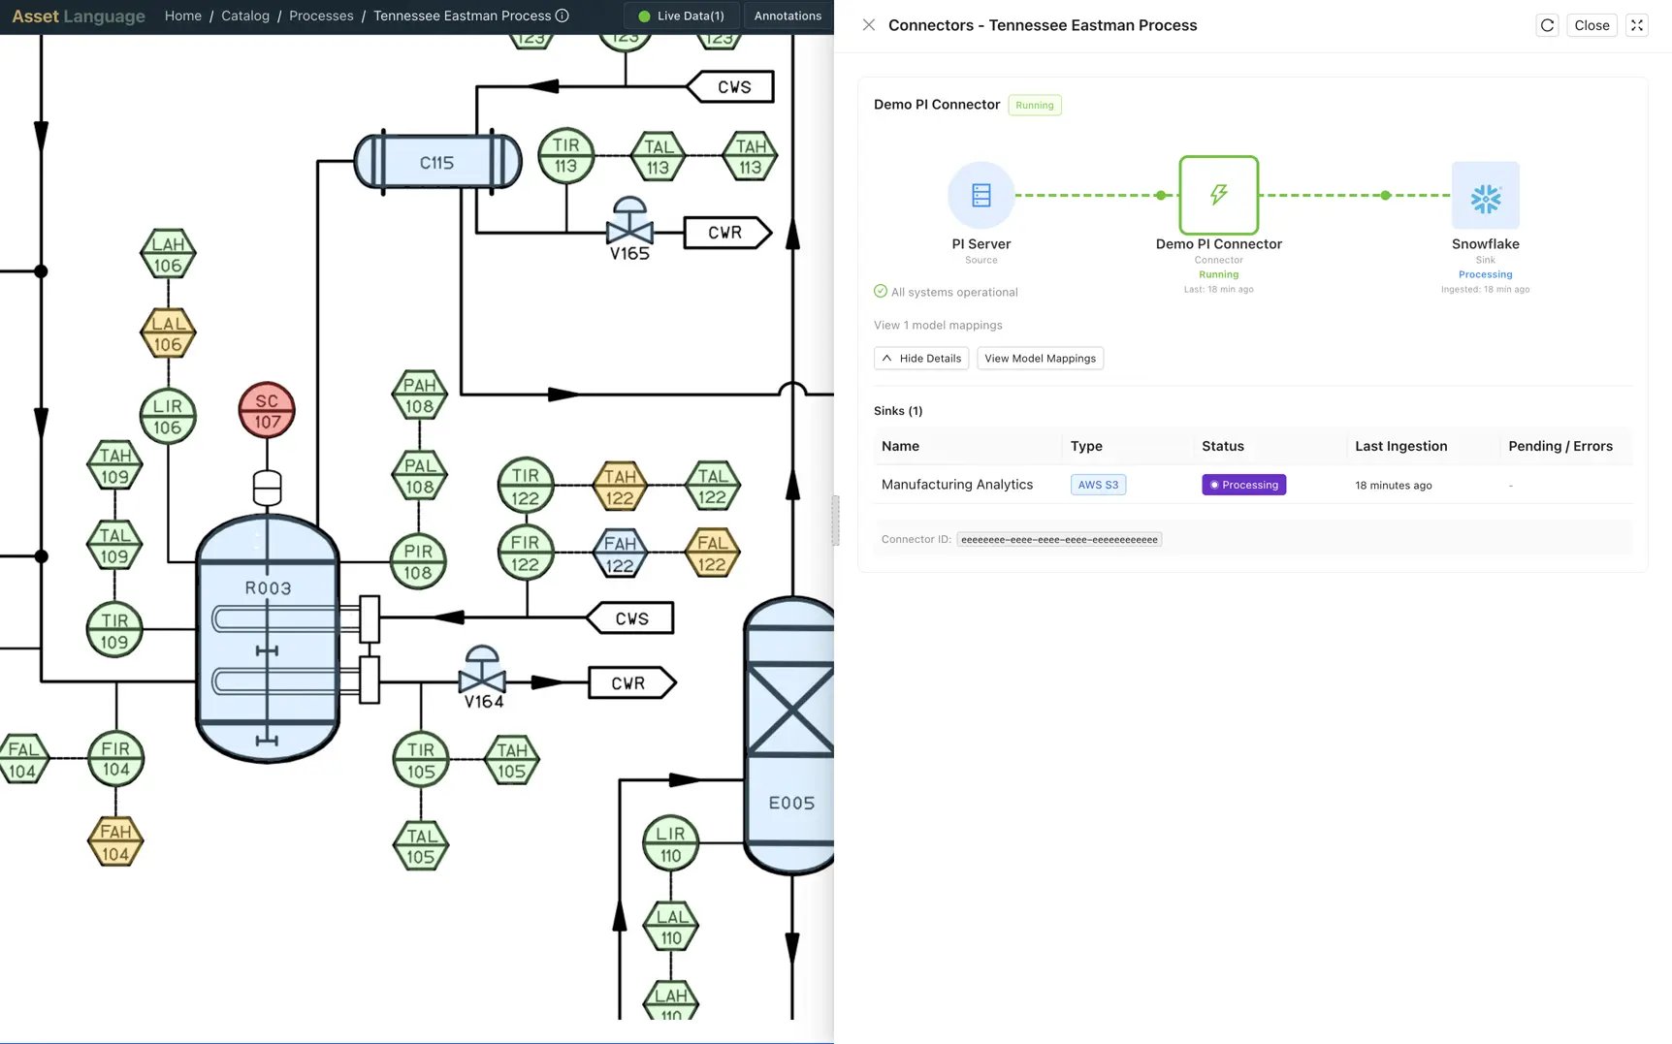Viewport: 1672px width, 1044px height.
Task: Expand panel to fullscreen via expand icon
Action: 1636,24
